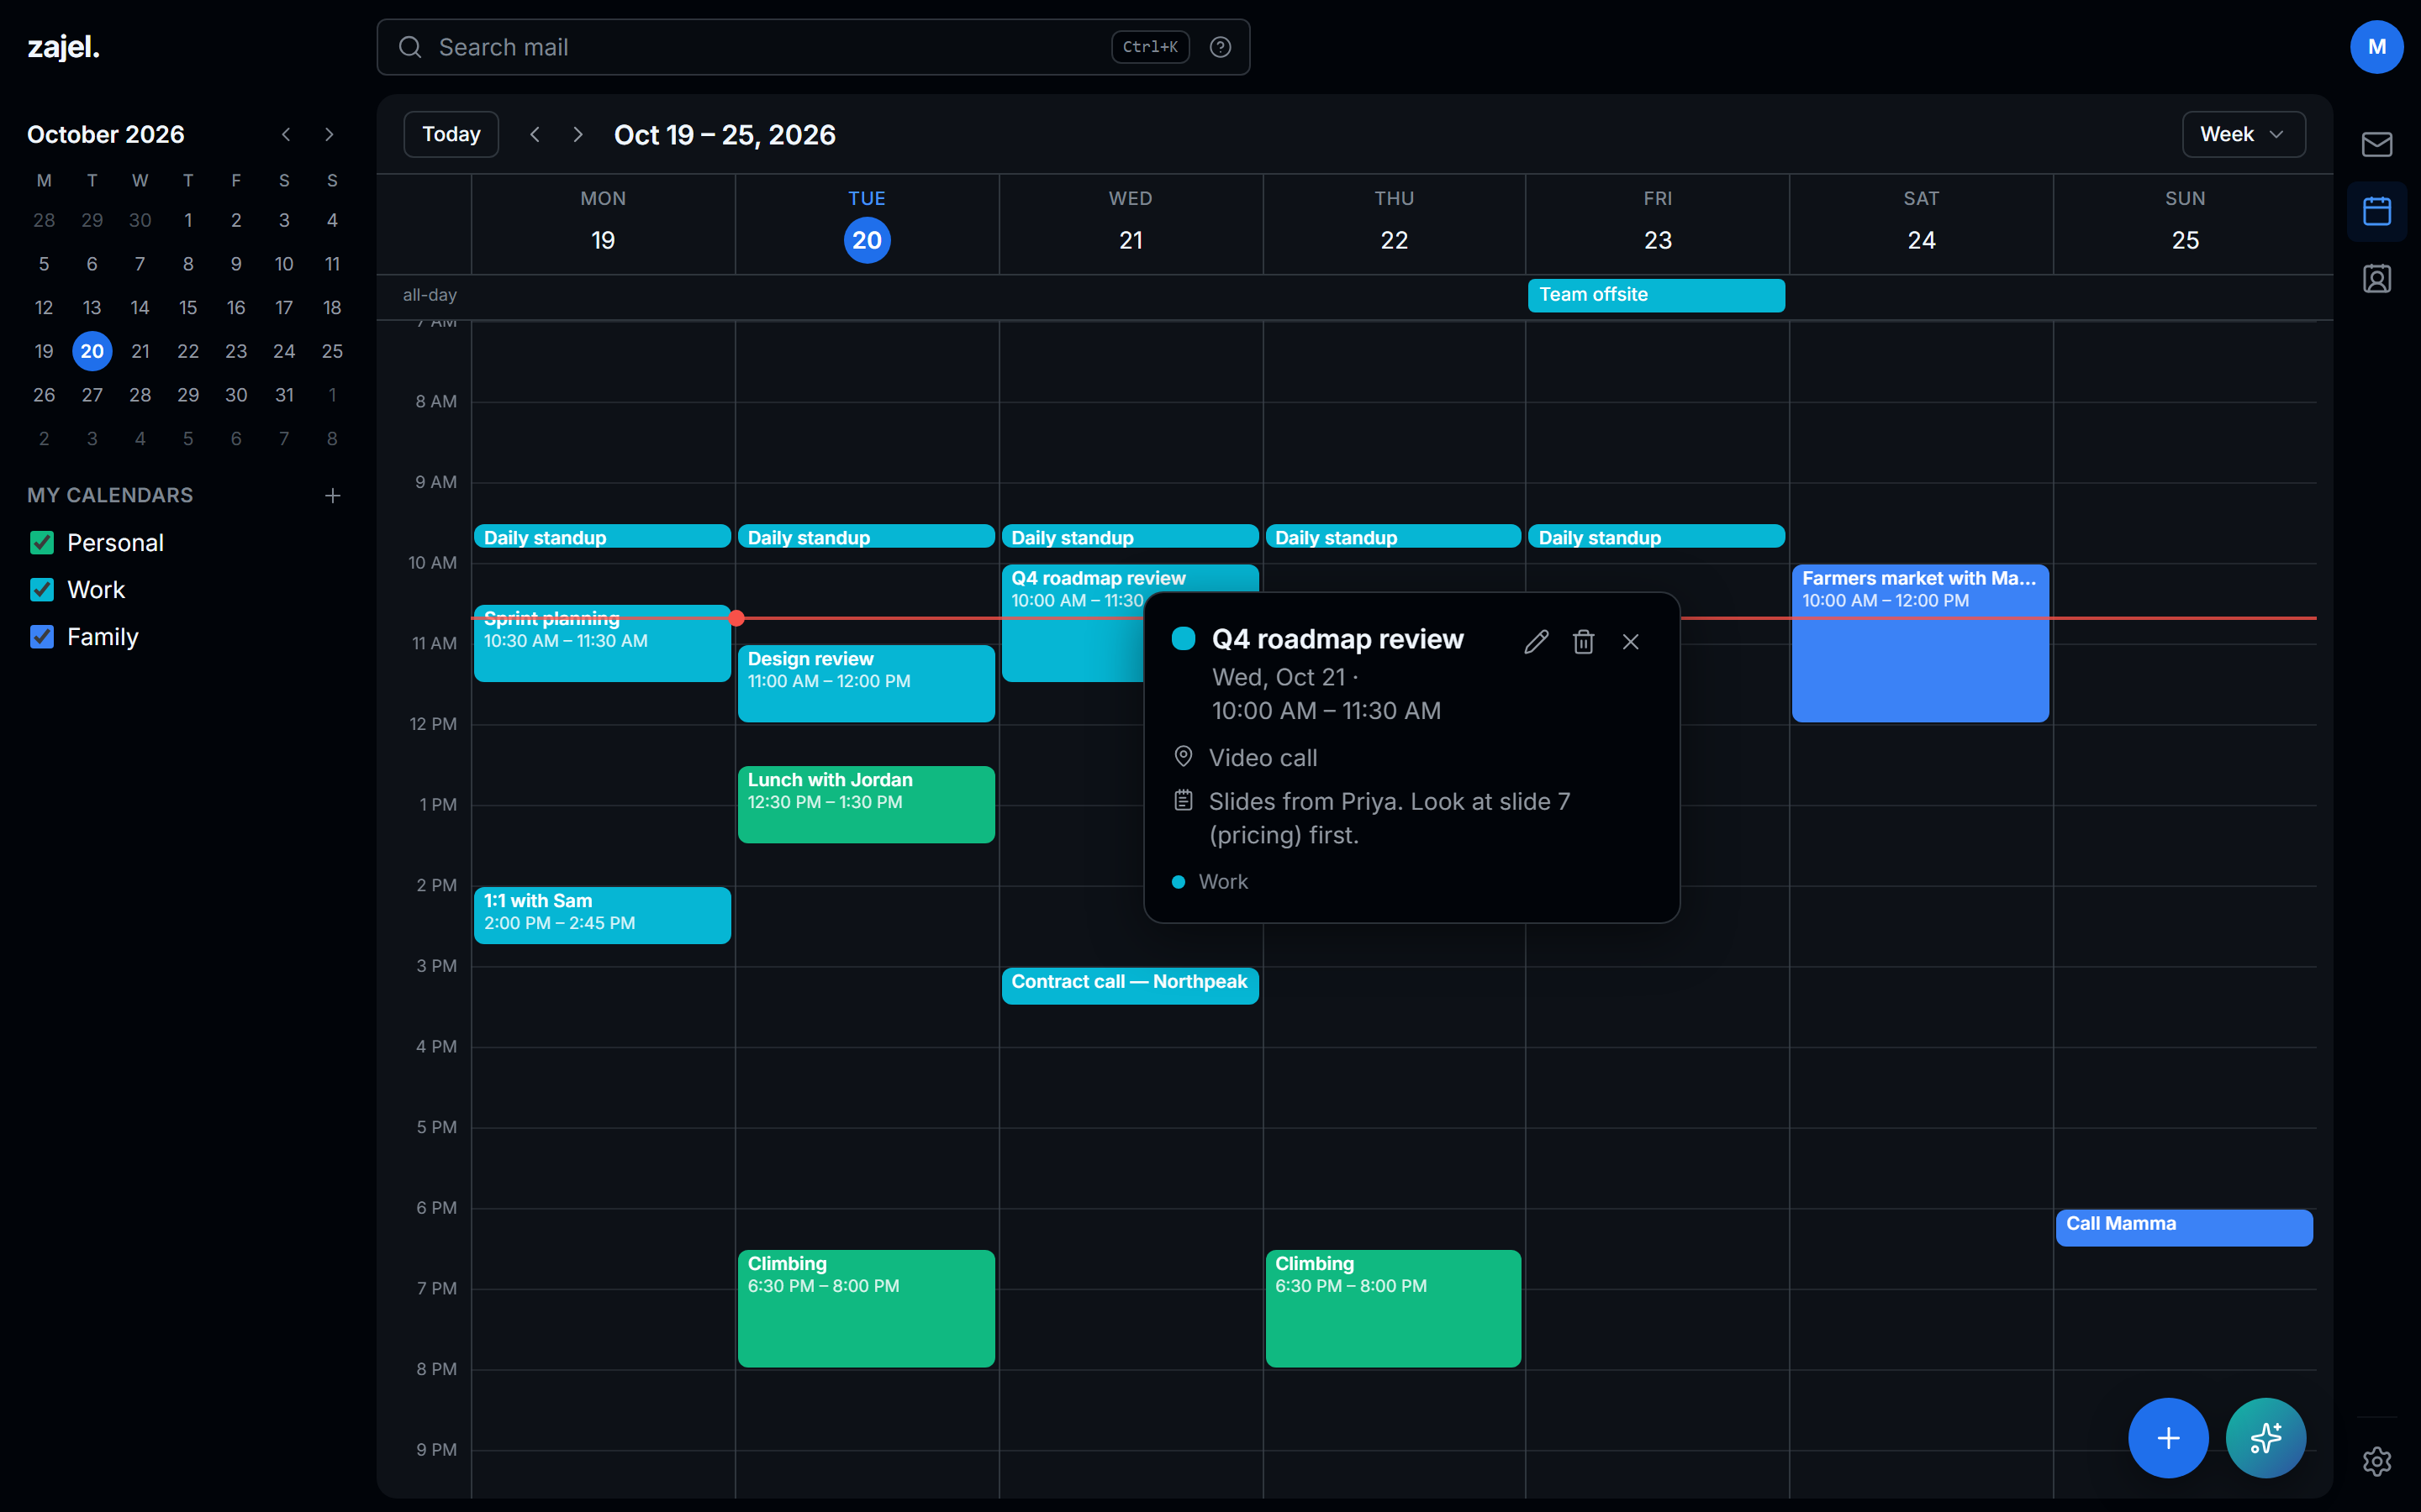Toggle the Work calendar checkbox
Screen dimensions: 2421x1512
pyautogui.click(x=42, y=590)
